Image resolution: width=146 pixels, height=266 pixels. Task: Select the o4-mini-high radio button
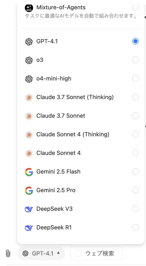[x=135, y=78]
